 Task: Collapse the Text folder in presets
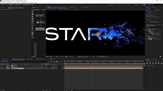click(149, 32)
